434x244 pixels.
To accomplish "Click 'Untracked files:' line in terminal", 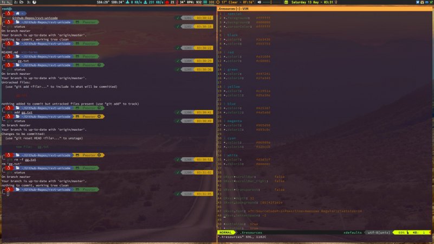I will point(16,82).
